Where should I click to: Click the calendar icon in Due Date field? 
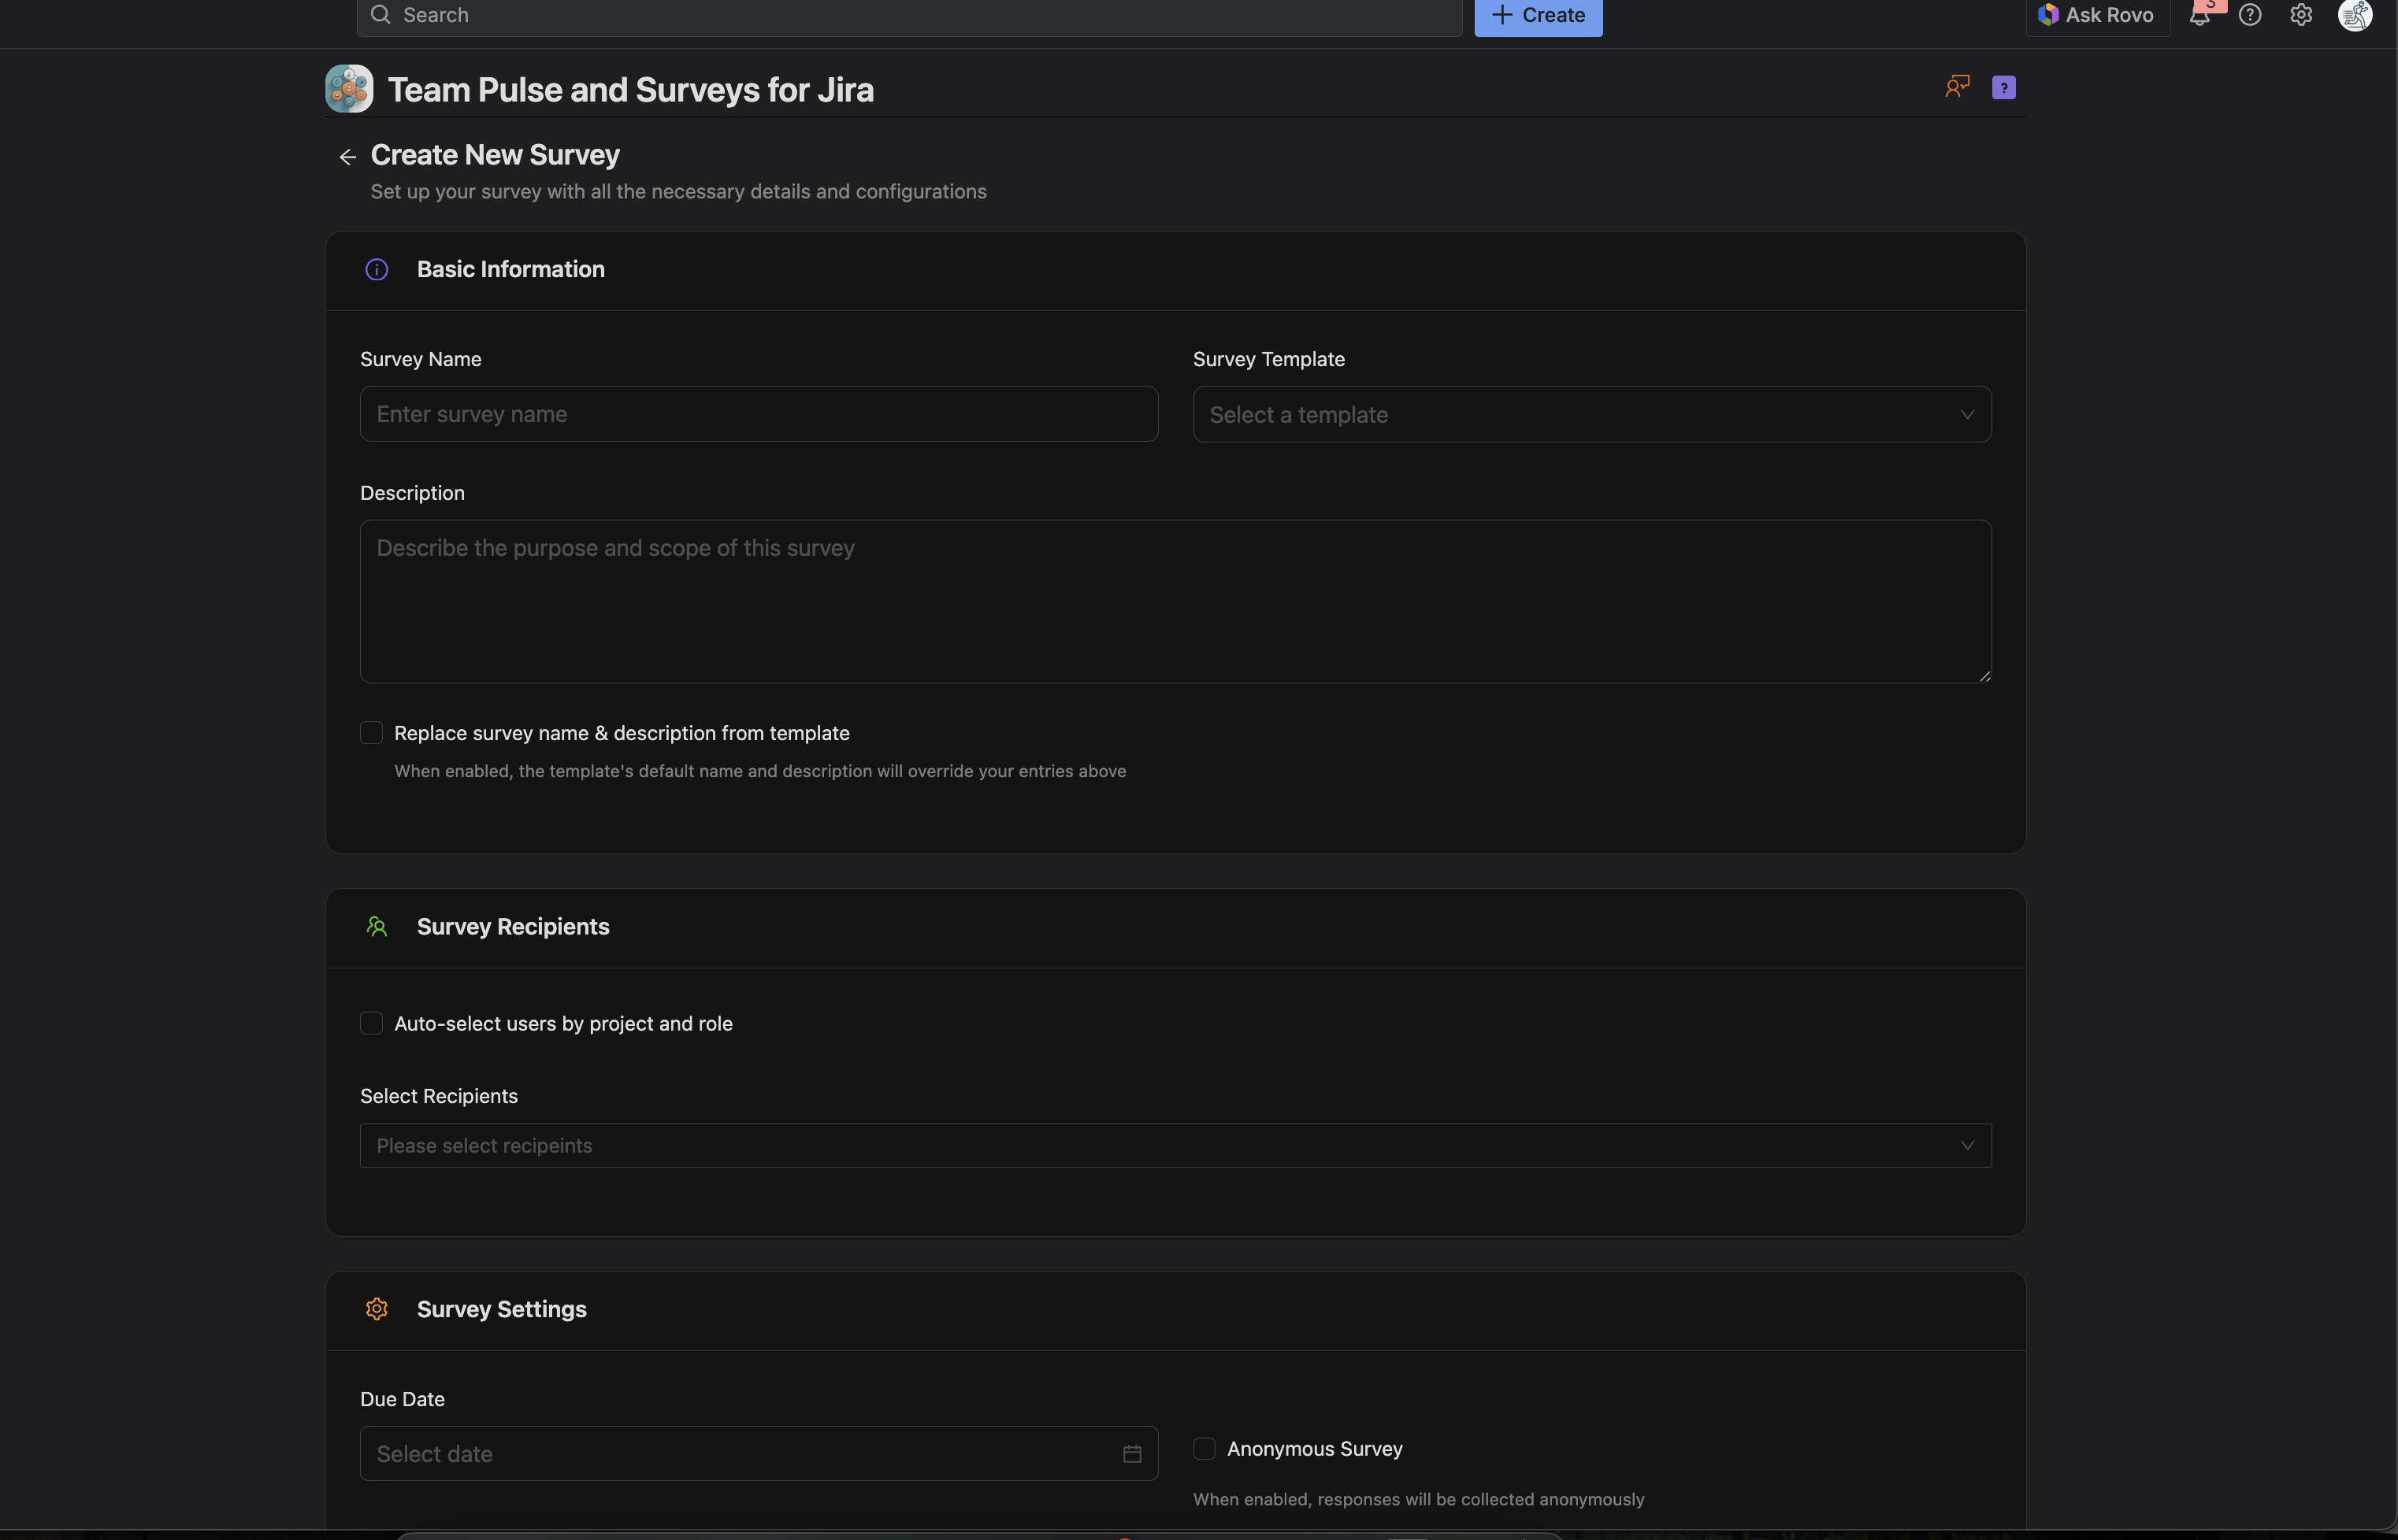point(1131,1454)
